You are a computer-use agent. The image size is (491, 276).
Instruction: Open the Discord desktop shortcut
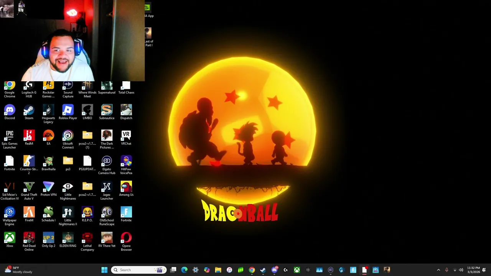[10, 112]
